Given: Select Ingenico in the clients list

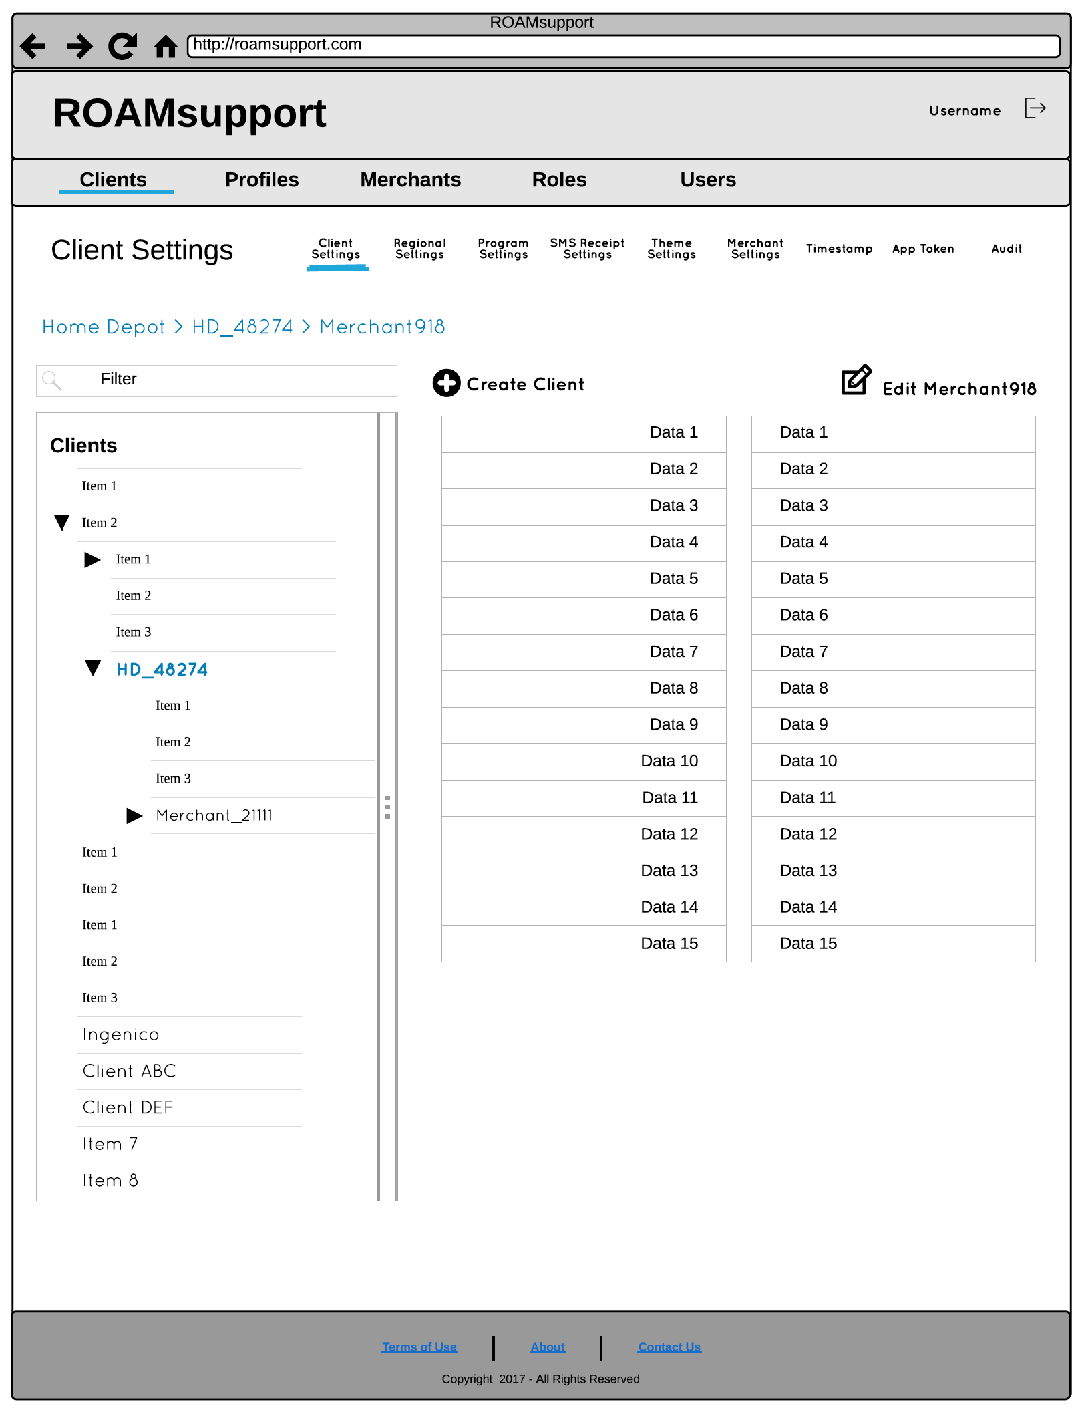Looking at the screenshot, I should pyautogui.click(x=121, y=1034).
